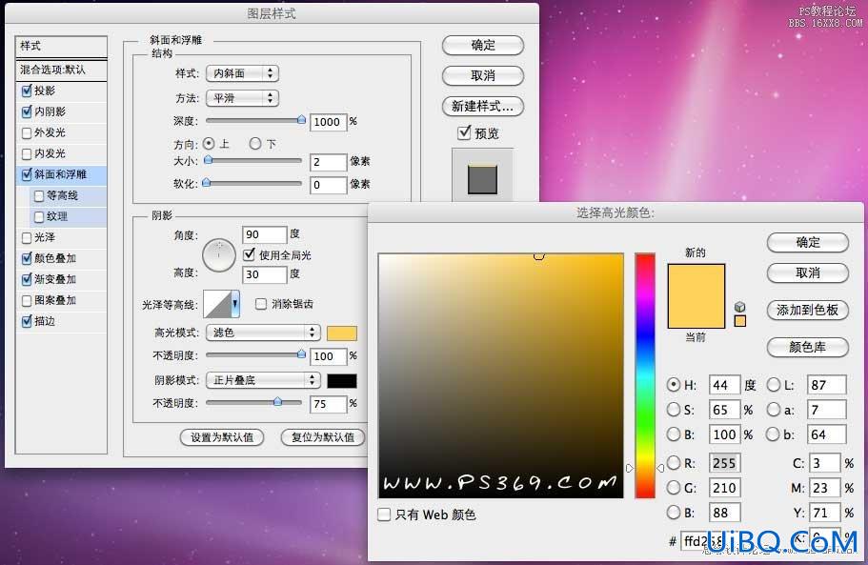Screen dimensions: 868x565
Task: Open the 光泽等高线 contour picker arrow
Action: coord(235,304)
